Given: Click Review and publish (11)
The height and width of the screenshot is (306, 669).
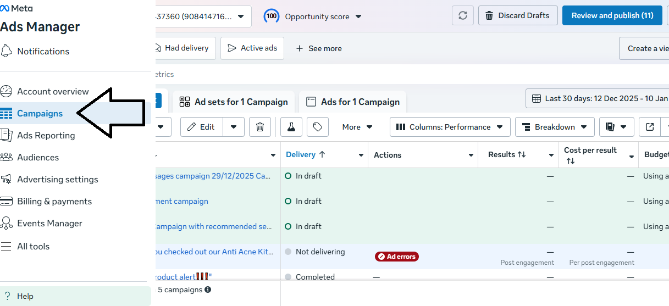Looking at the screenshot, I should click(x=612, y=15).
